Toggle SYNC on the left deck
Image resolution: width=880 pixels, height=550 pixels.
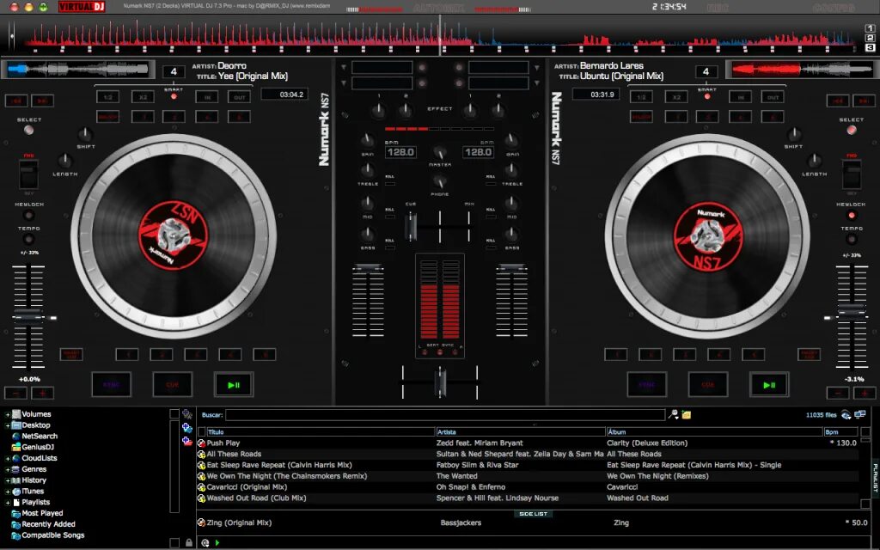[x=112, y=384]
